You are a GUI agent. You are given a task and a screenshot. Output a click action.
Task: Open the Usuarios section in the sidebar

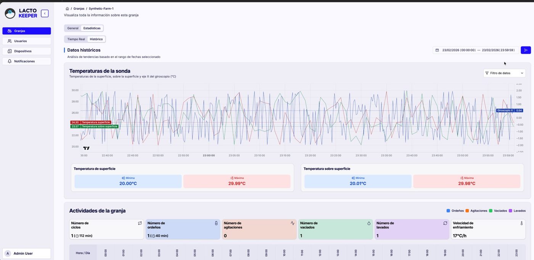[27, 41]
